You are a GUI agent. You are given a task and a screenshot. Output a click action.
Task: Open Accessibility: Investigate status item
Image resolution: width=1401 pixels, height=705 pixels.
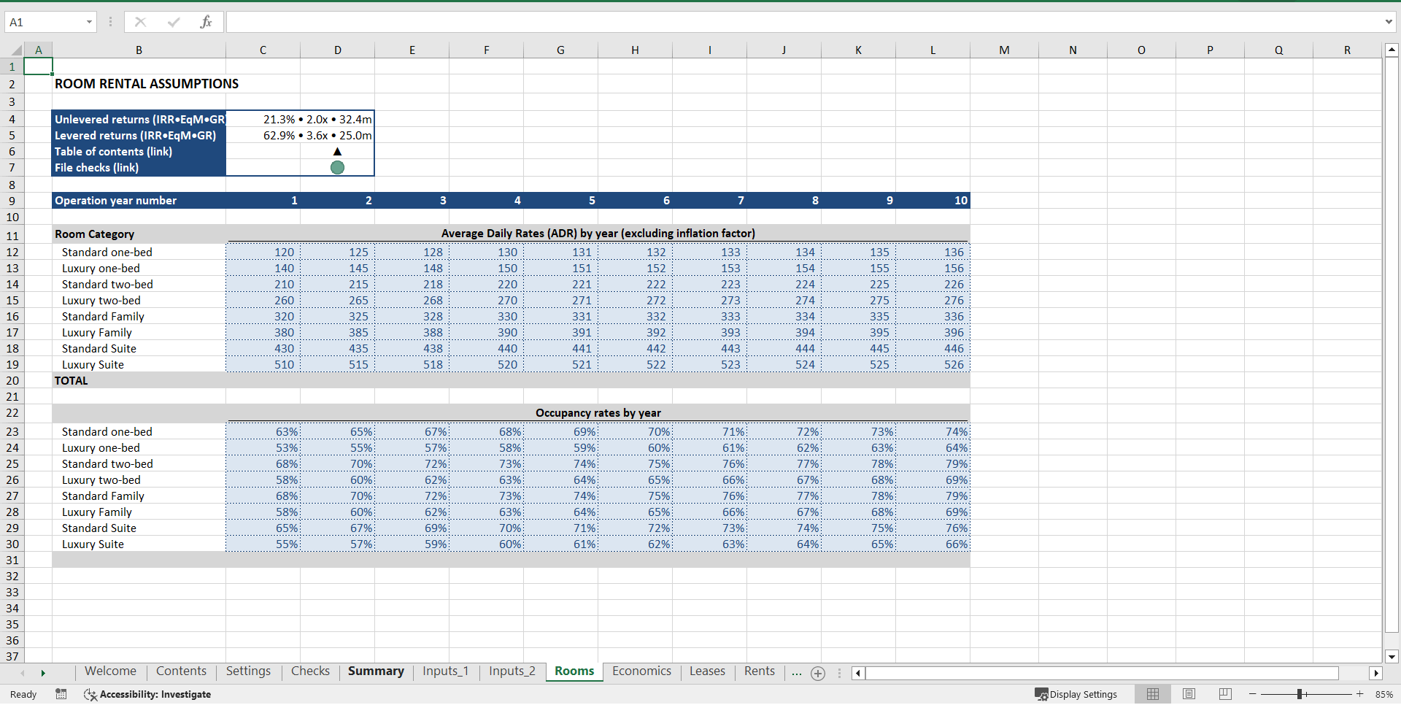pyautogui.click(x=147, y=694)
